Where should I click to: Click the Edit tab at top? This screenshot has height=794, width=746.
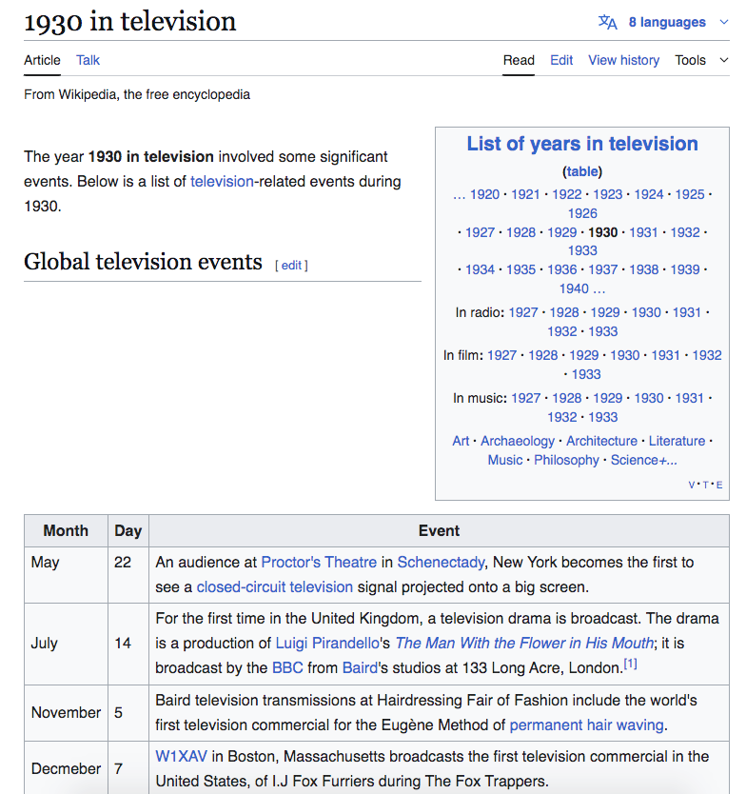pyautogui.click(x=561, y=60)
